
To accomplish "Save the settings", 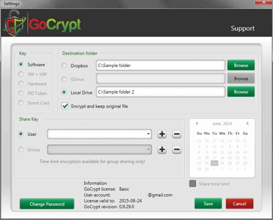I will [208, 203].
